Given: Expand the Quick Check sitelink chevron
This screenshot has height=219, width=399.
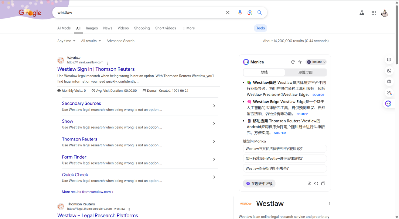Looking at the screenshot, I should (214, 177).
